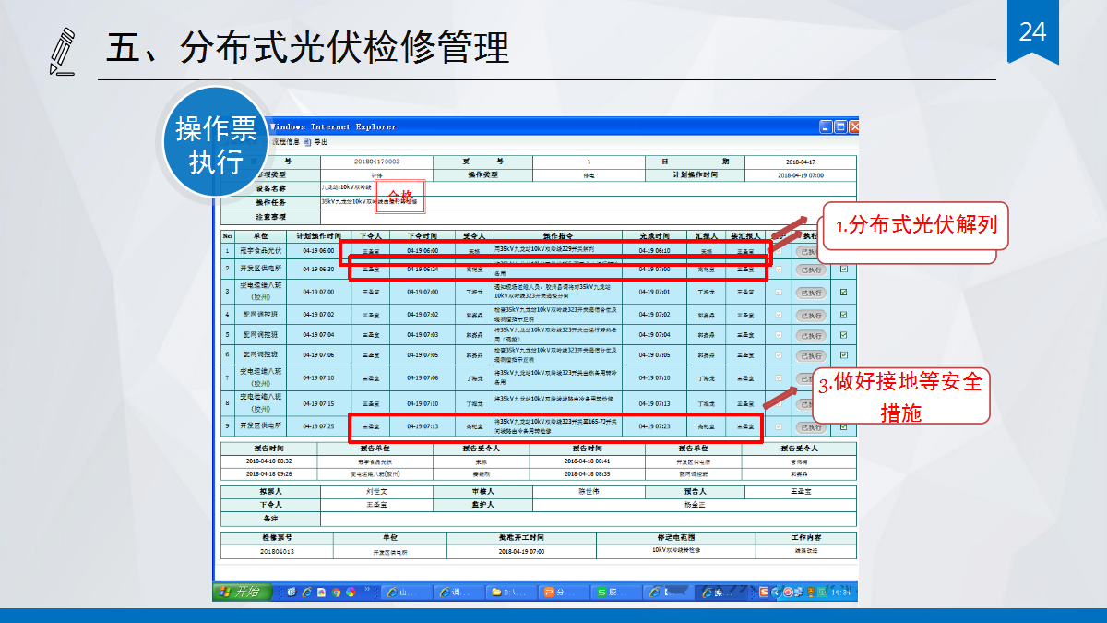Click the folder icon on the D:\ taskbar button
The height and width of the screenshot is (623, 1107).
pos(495,592)
